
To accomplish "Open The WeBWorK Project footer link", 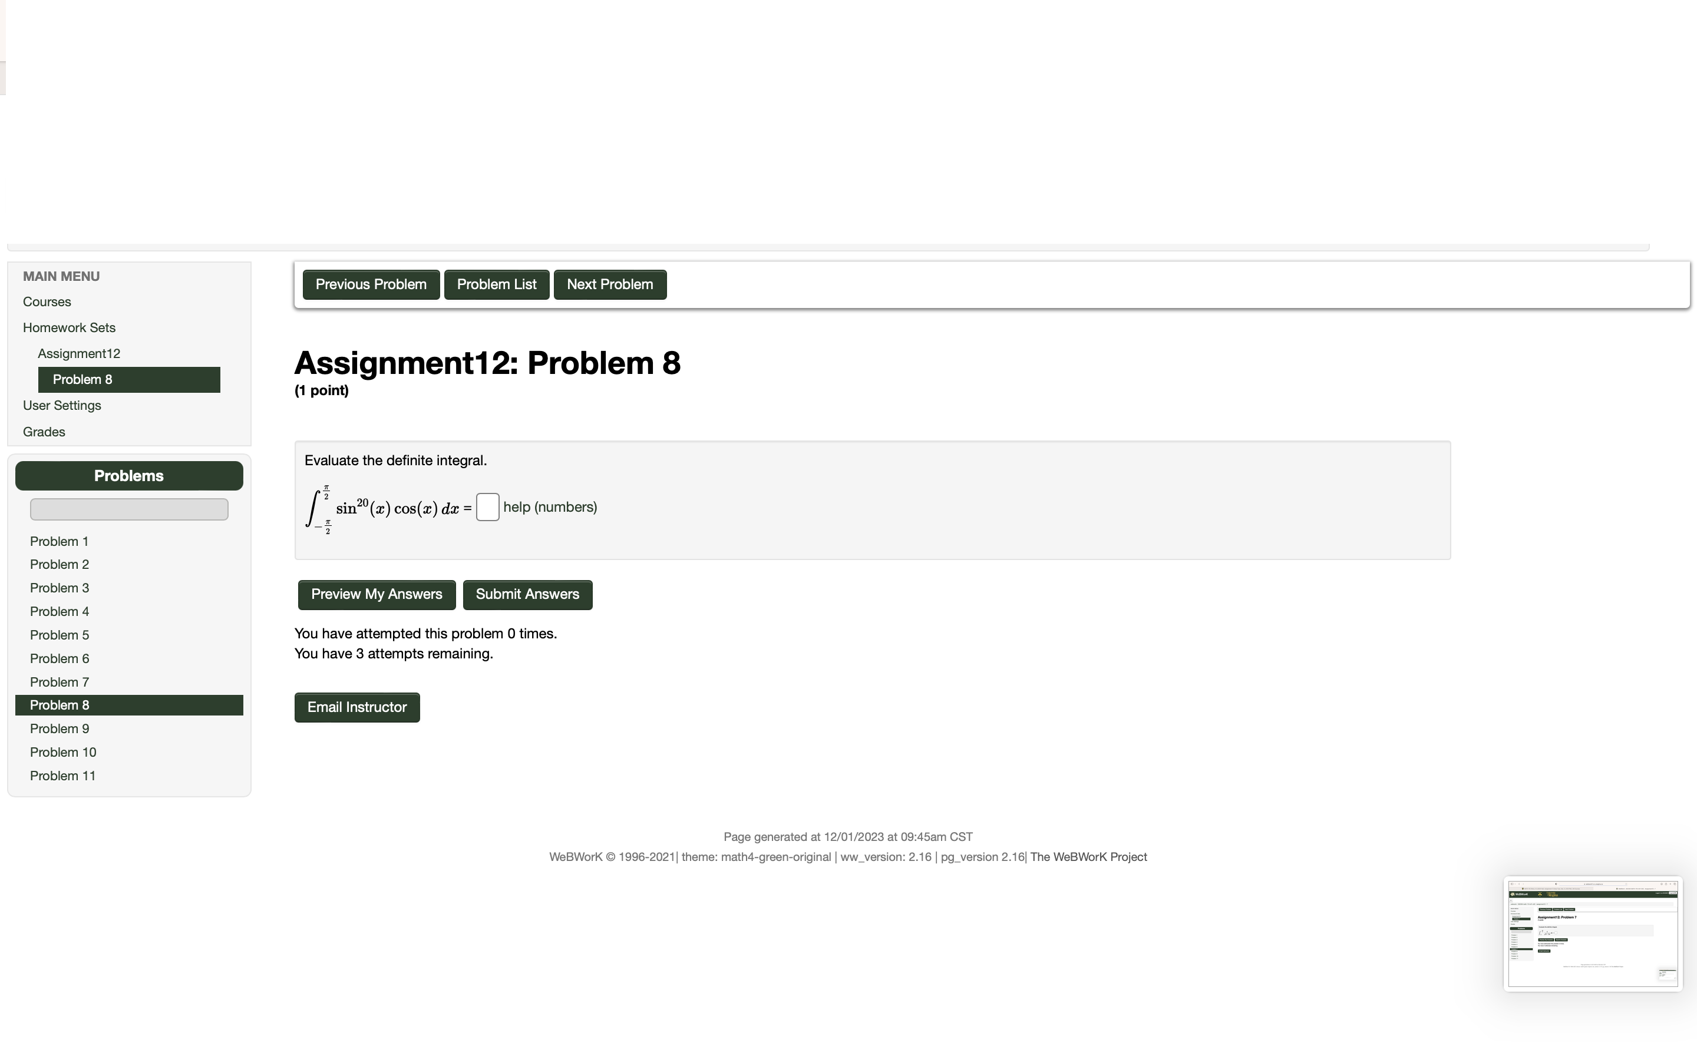I will (1088, 857).
